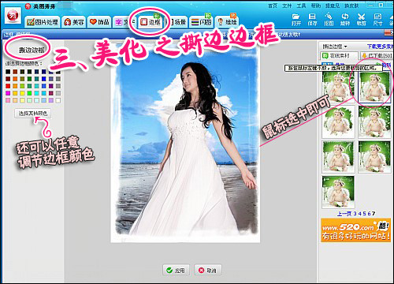Select the 抠图 cutout tool icon
394x284 pixels.
coord(329,20)
